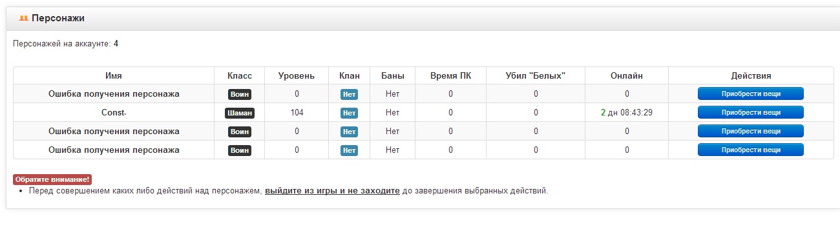Select the Const. character name
840x236 pixels.
tap(114, 112)
